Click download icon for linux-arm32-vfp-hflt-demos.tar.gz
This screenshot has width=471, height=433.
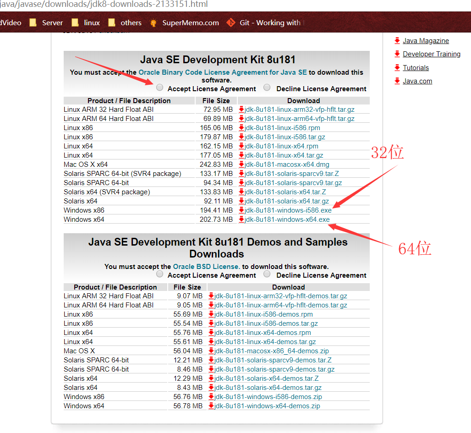(x=211, y=296)
